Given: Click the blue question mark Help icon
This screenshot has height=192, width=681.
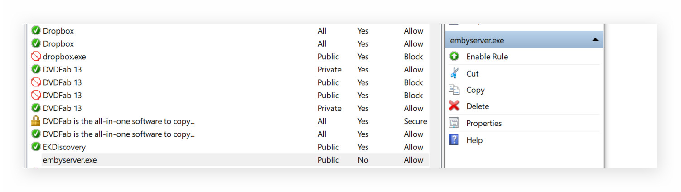Looking at the screenshot, I should (454, 140).
